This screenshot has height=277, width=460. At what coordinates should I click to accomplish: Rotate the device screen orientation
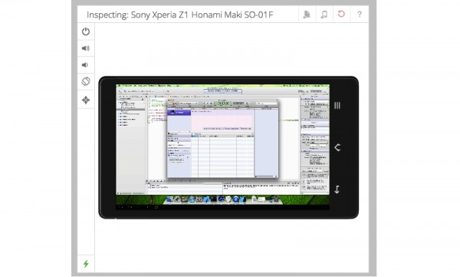(x=86, y=81)
